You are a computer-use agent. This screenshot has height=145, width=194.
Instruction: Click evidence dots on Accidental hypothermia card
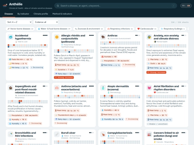click(x=45, y=35)
